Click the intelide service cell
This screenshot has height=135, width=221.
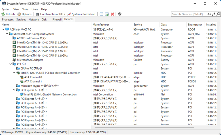click(138, 73)
